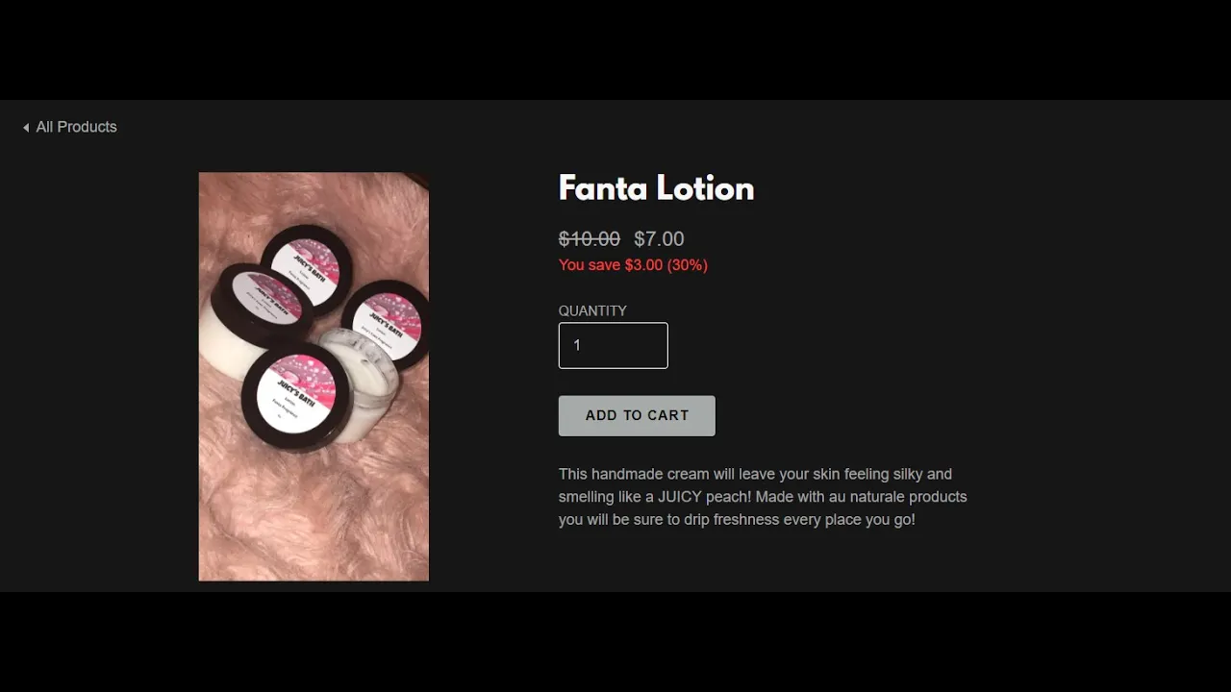Click the open jar of white cream

point(360,383)
